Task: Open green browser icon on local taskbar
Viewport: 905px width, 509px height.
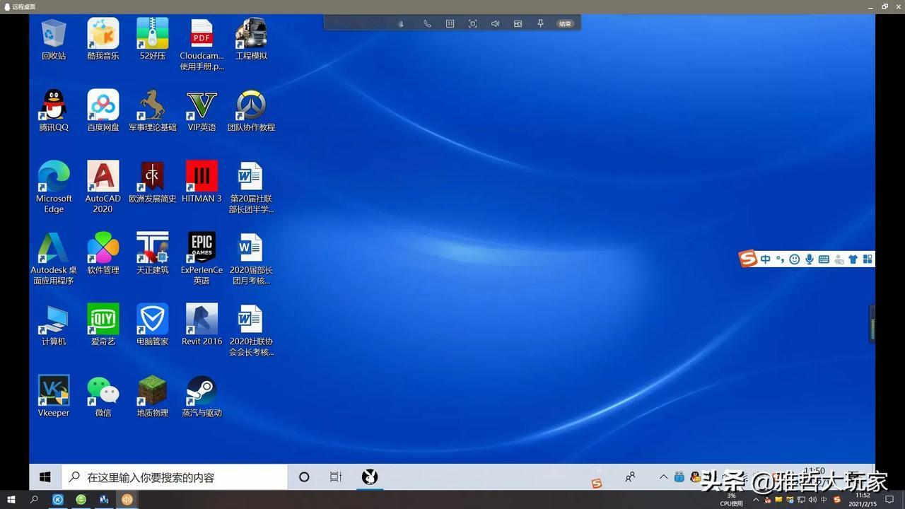Action: (81, 499)
